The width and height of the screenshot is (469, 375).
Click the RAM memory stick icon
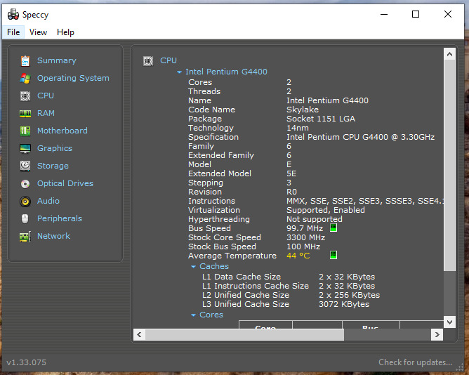(25, 114)
